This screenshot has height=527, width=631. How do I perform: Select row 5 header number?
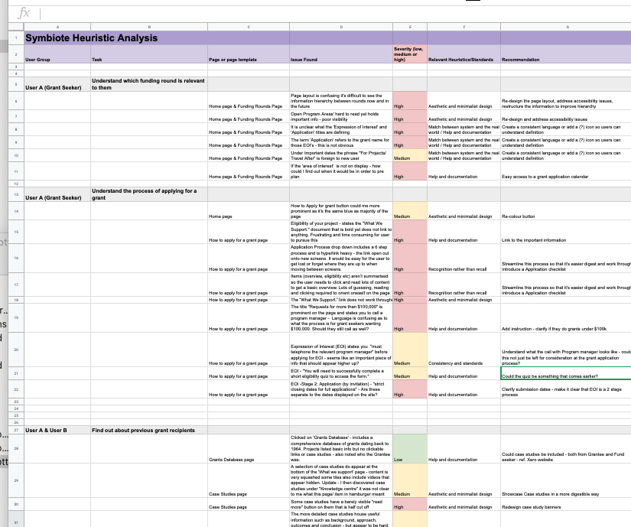coord(16,84)
